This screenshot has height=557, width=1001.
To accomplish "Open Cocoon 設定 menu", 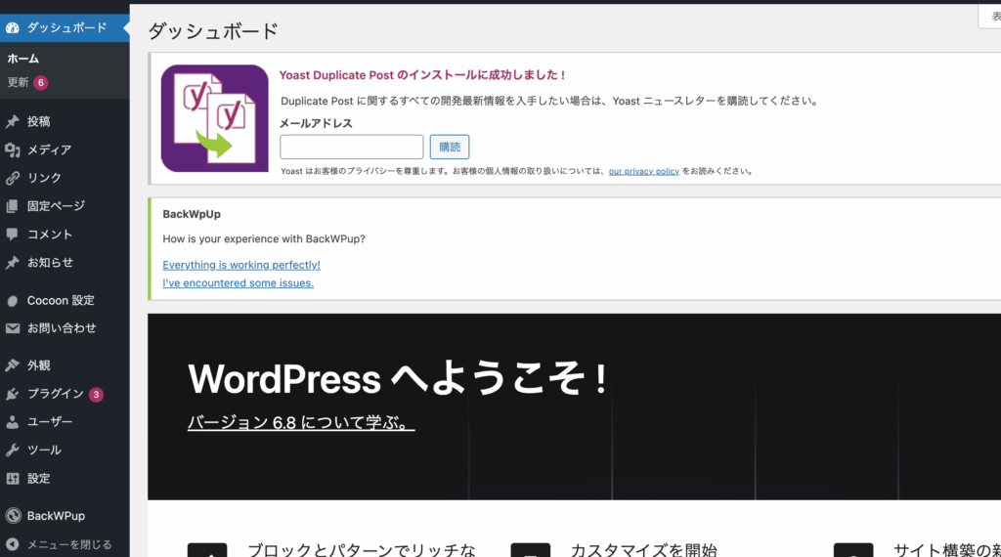I will [x=65, y=301].
